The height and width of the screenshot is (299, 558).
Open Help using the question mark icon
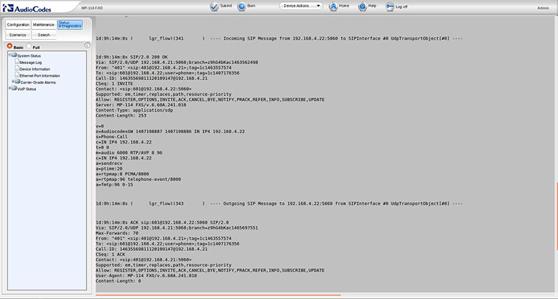[362, 6]
